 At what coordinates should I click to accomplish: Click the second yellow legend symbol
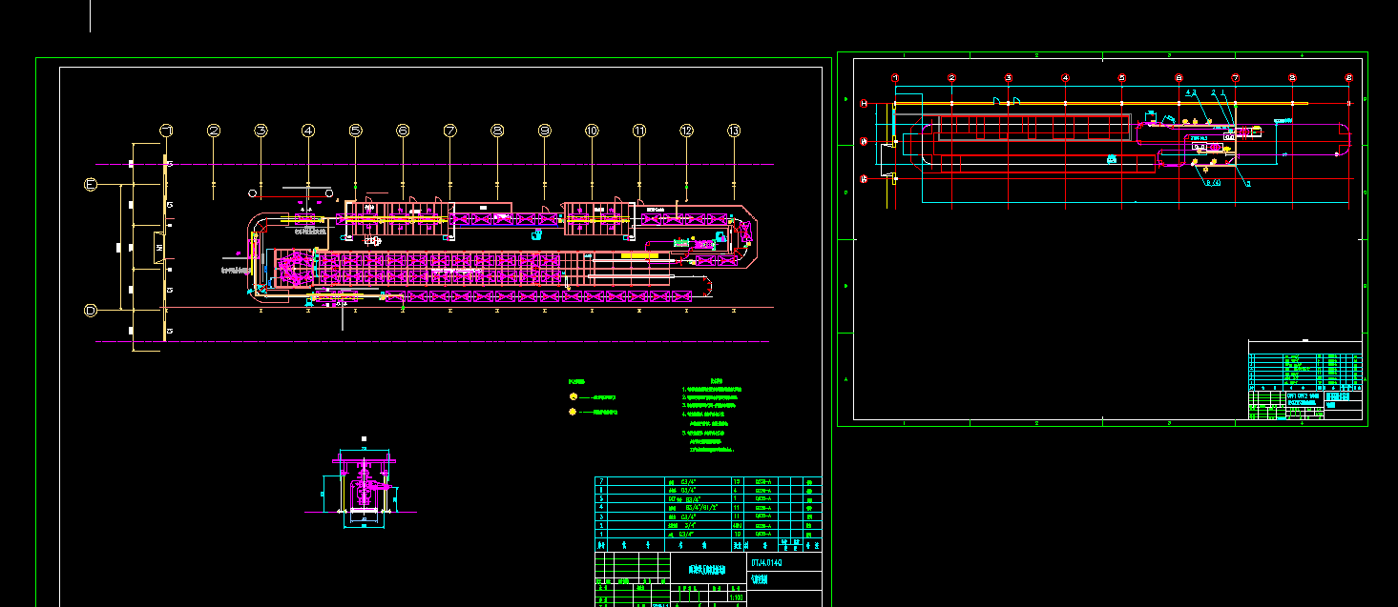pyautogui.click(x=573, y=412)
